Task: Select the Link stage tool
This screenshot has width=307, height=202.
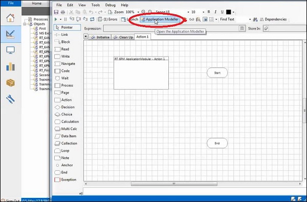Action: pos(61,35)
